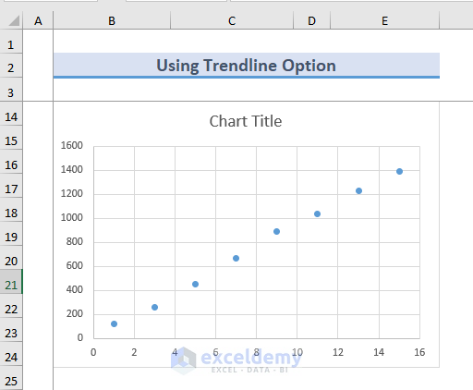Select column B header
The height and width of the screenshot is (390, 473).
pos(112,20)
